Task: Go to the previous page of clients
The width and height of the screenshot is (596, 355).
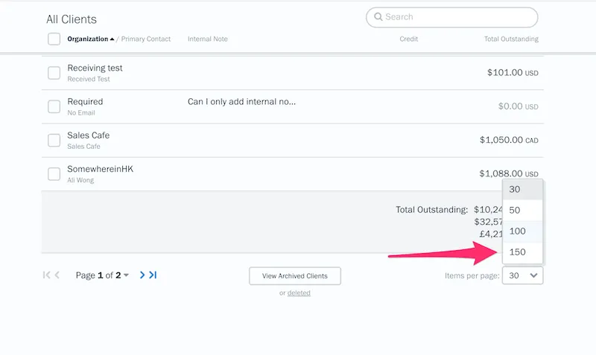Action: pos(57,275)
